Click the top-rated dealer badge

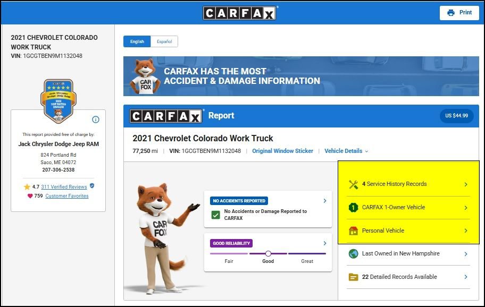click(x=58, y=101)
